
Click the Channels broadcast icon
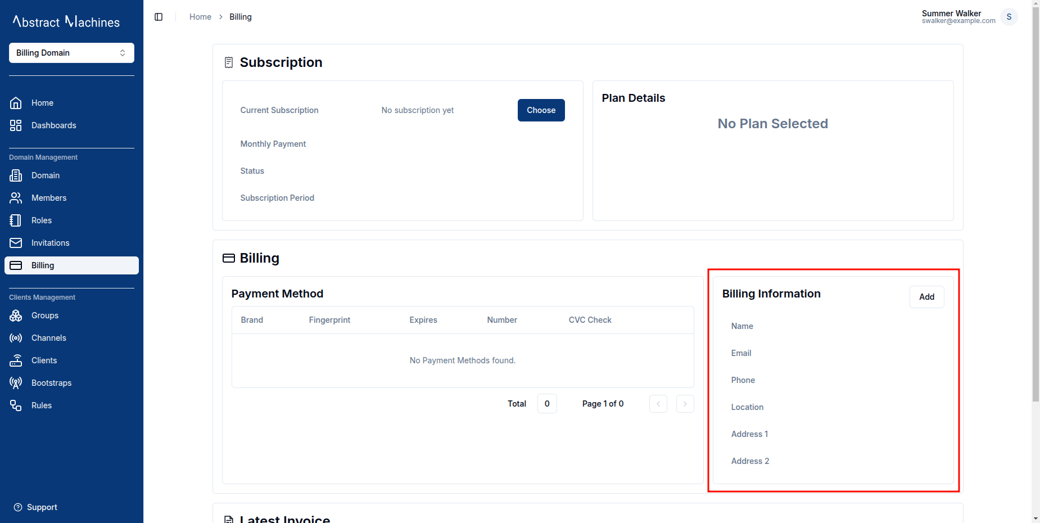click(16, 338)
